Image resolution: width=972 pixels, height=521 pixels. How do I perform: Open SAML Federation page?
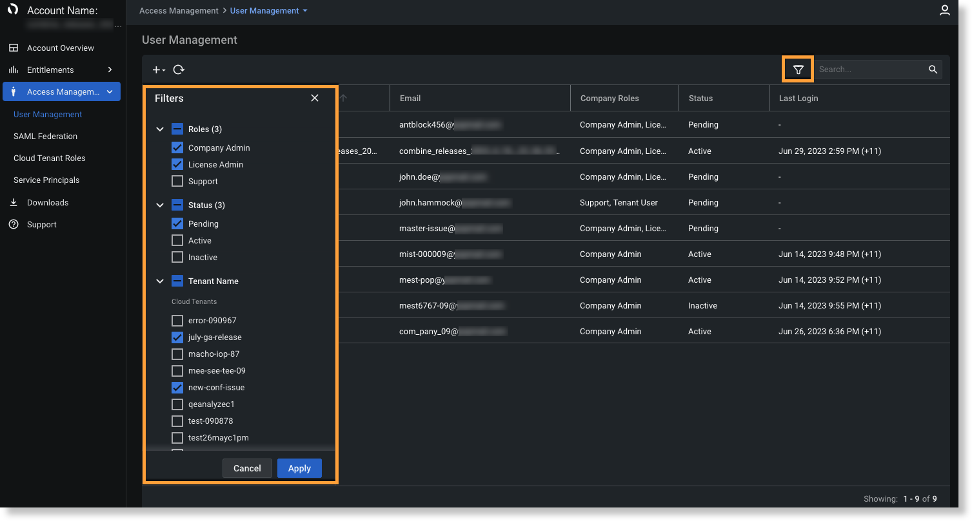click(45, 136)
